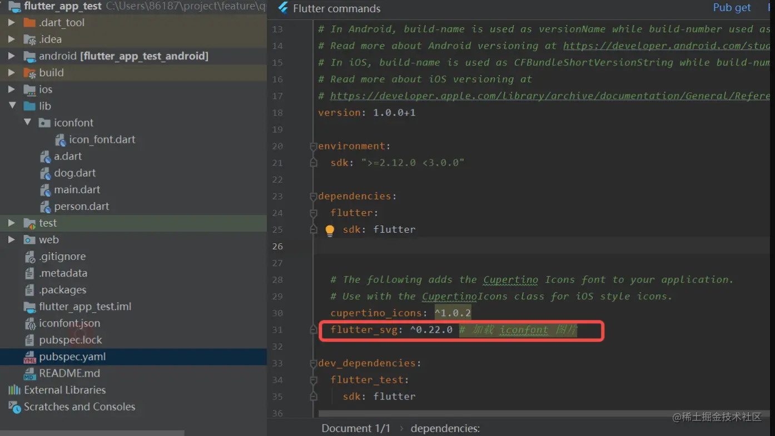Viewport: 775px width, 436px height.
Task: Click the iconfont.json file icon
Action: [x=30, y=323]
